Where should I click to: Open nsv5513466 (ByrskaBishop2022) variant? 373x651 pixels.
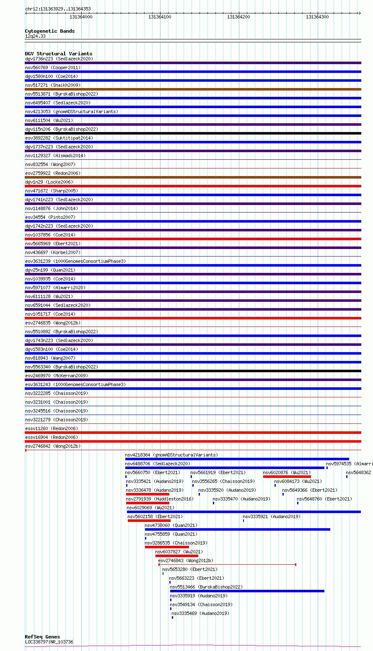click(x=206, y=587)
